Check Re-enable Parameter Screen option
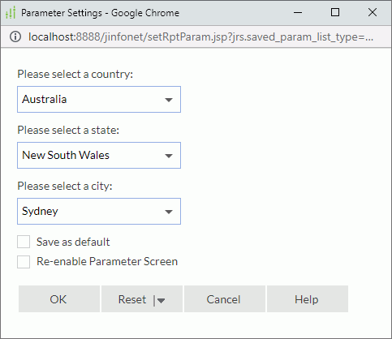The image size is (392, 339). coord(24,262)
